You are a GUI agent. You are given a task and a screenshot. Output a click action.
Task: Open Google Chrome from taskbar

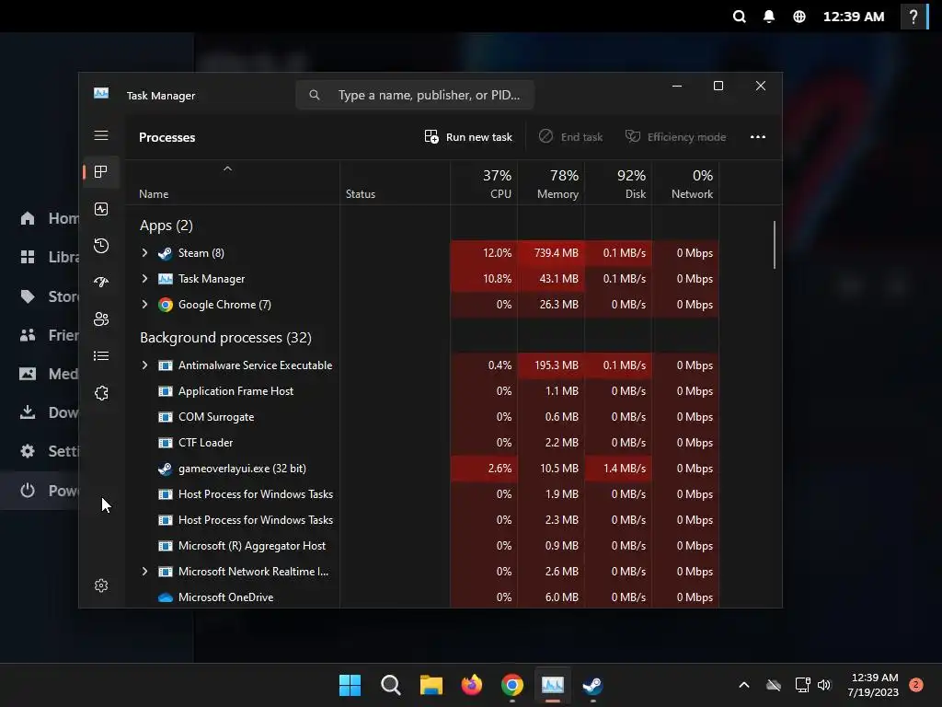coord(511,685)
